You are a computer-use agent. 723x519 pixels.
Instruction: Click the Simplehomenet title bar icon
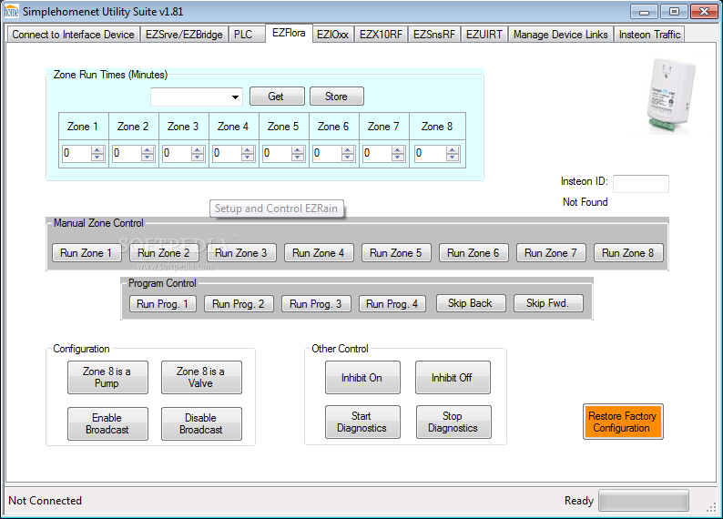coord(11,12)
